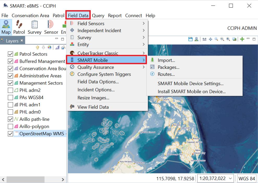The height and width of the screenshot is (183, 258).
Task: Enable the Arillo-polygon layer
Action: (x=10, y=126)
